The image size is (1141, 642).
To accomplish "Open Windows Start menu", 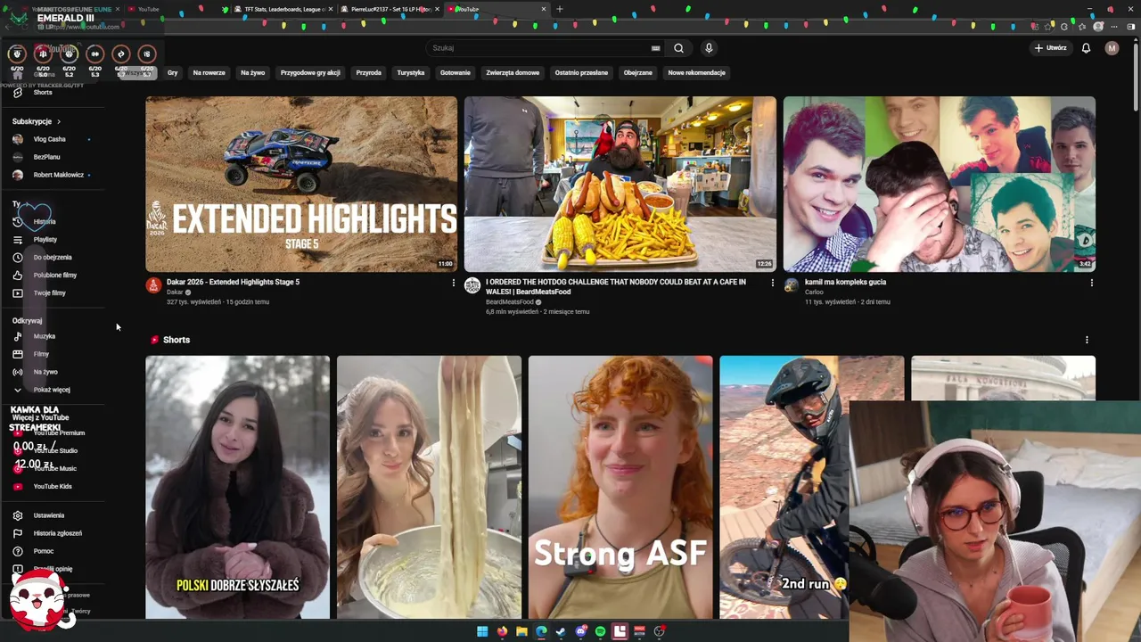I will [482, 631].
